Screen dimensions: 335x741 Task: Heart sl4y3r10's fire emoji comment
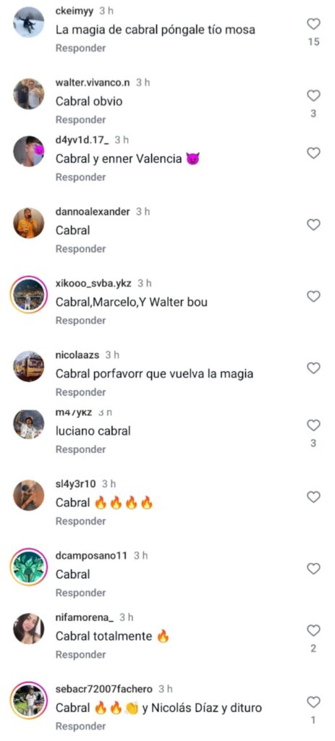[313, 497]
